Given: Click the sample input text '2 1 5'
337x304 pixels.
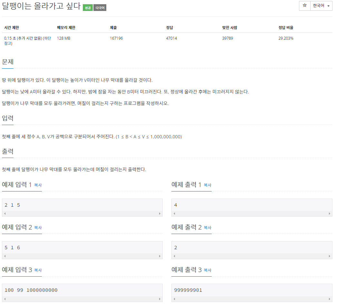Looking at the screenshot, I should pyautogui.click(x=12, y=205).
